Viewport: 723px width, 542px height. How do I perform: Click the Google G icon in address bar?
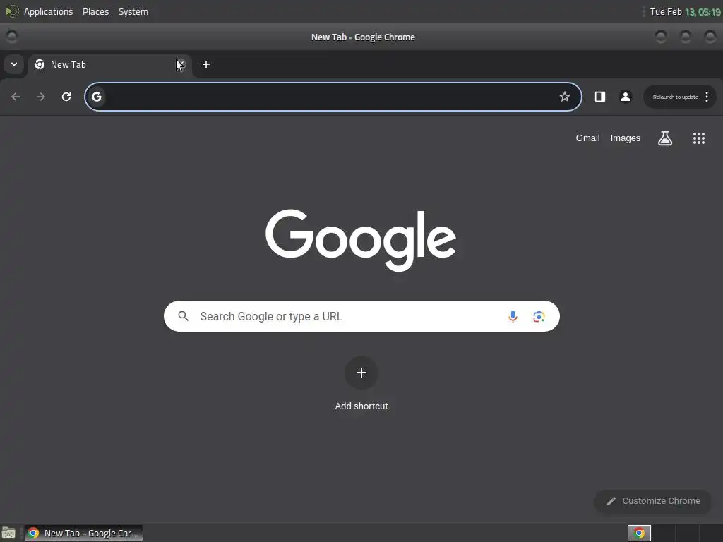click(96, 97)
